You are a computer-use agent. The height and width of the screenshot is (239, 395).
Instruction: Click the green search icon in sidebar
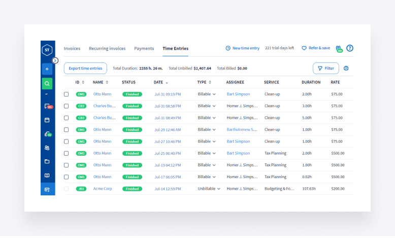point(47,84)
